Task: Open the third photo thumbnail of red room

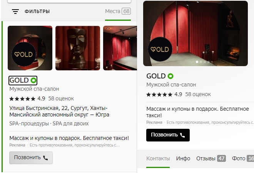Action: coord(120,48)
